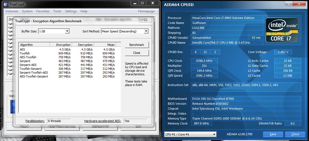Save the AIDA64 CPUID report
The image size is (309, 141).
[273, 134]
